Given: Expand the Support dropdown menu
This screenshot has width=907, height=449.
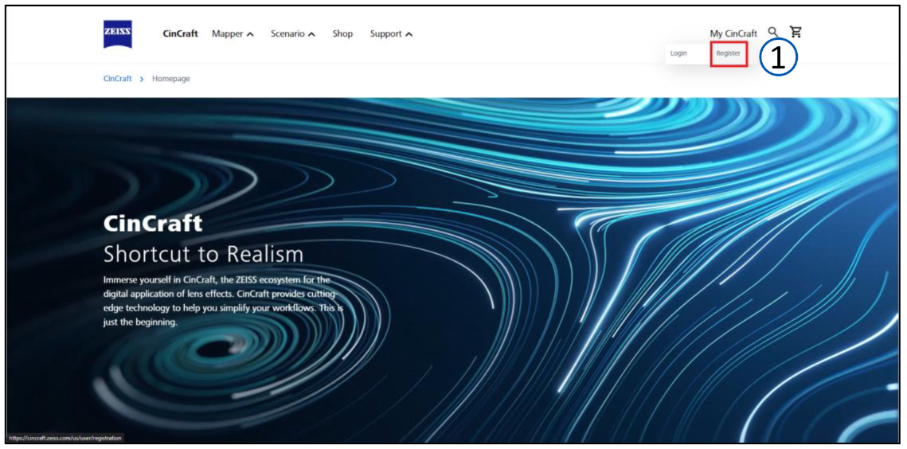Looking at the screenshot, I should coord(391,34).
